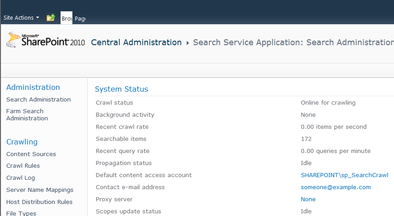Click the Crawling section heading

[x=22, y=142]
